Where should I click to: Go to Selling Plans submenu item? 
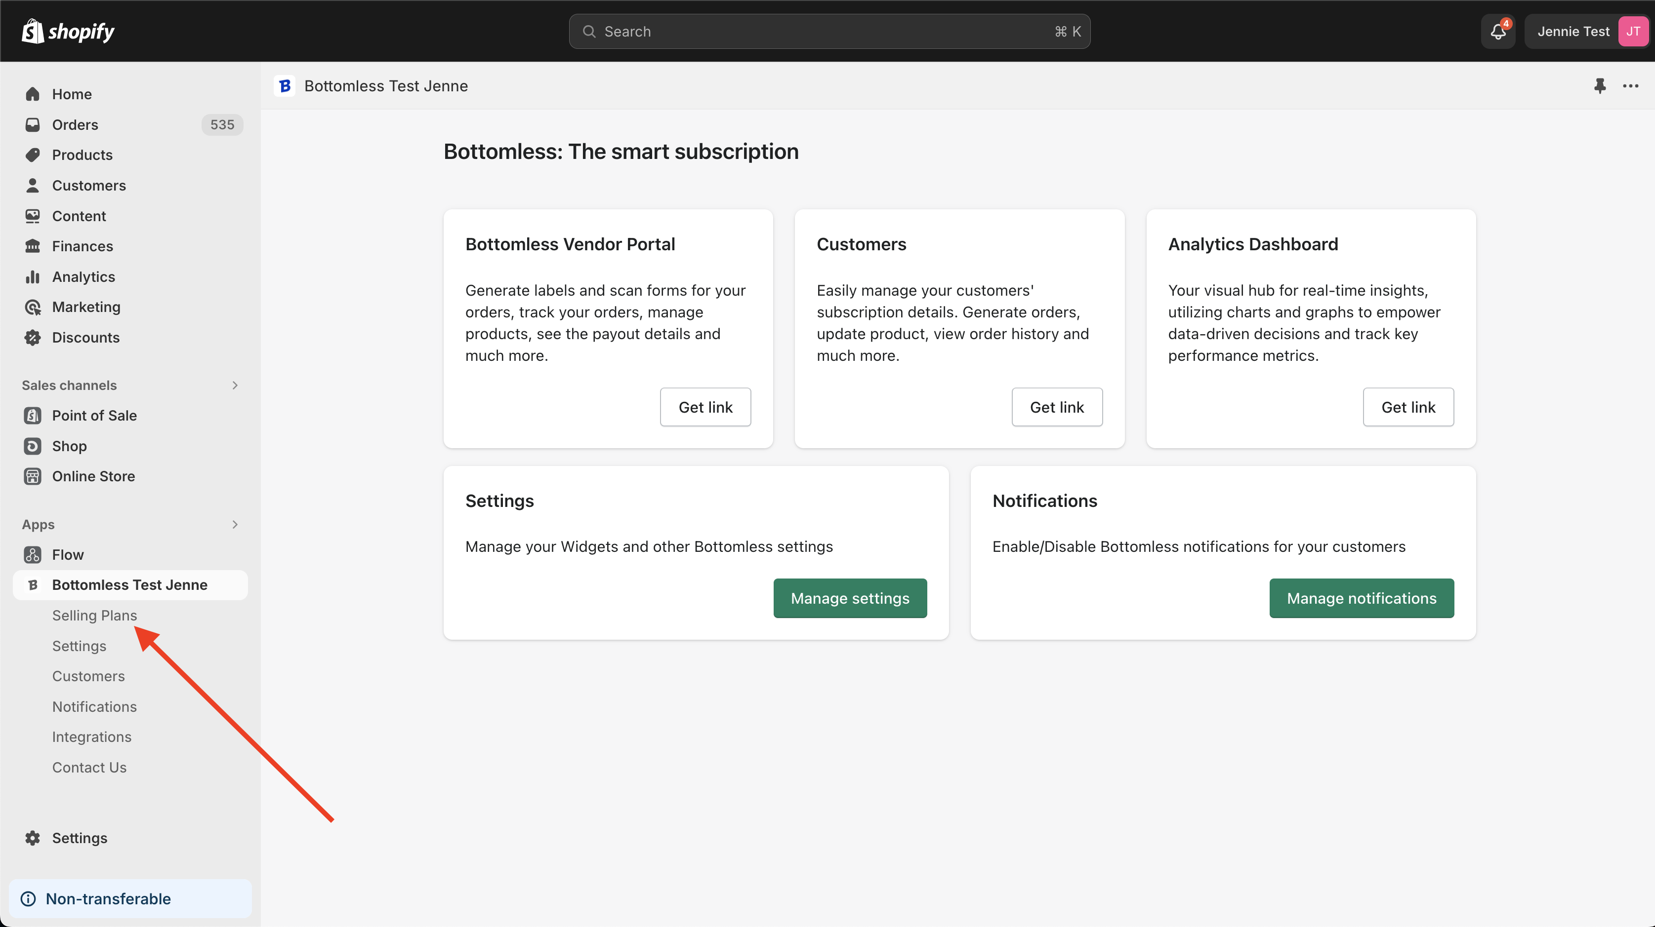(x=94, y=615)
